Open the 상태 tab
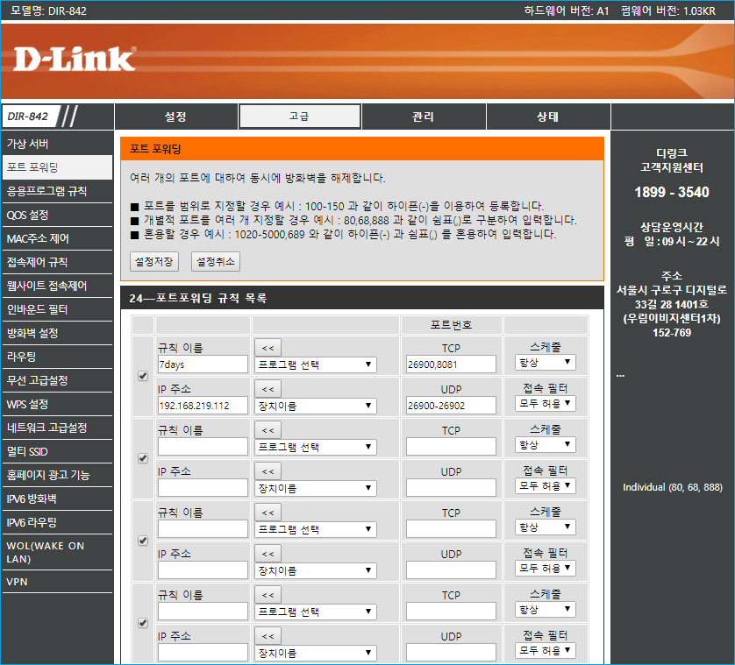This screenshot has height=665, width=735. (548, 117)
